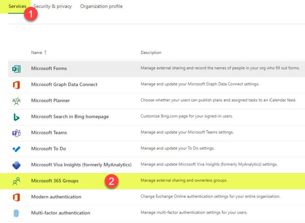305x223 pixels.
Task: Click description about publishing plans to iCalendar feed
Action: tap(218, 100)
